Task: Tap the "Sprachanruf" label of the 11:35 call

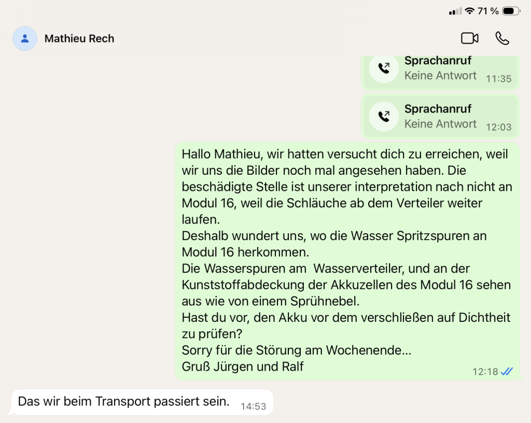Action: (x=438, y=61)
